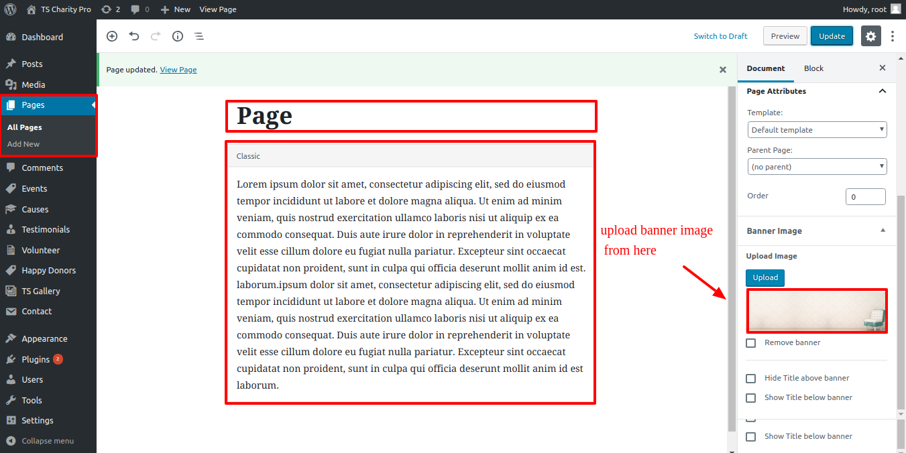Click the blue Upload button
The height and width of the screenshot is (453, 906).
pos(765,277)
